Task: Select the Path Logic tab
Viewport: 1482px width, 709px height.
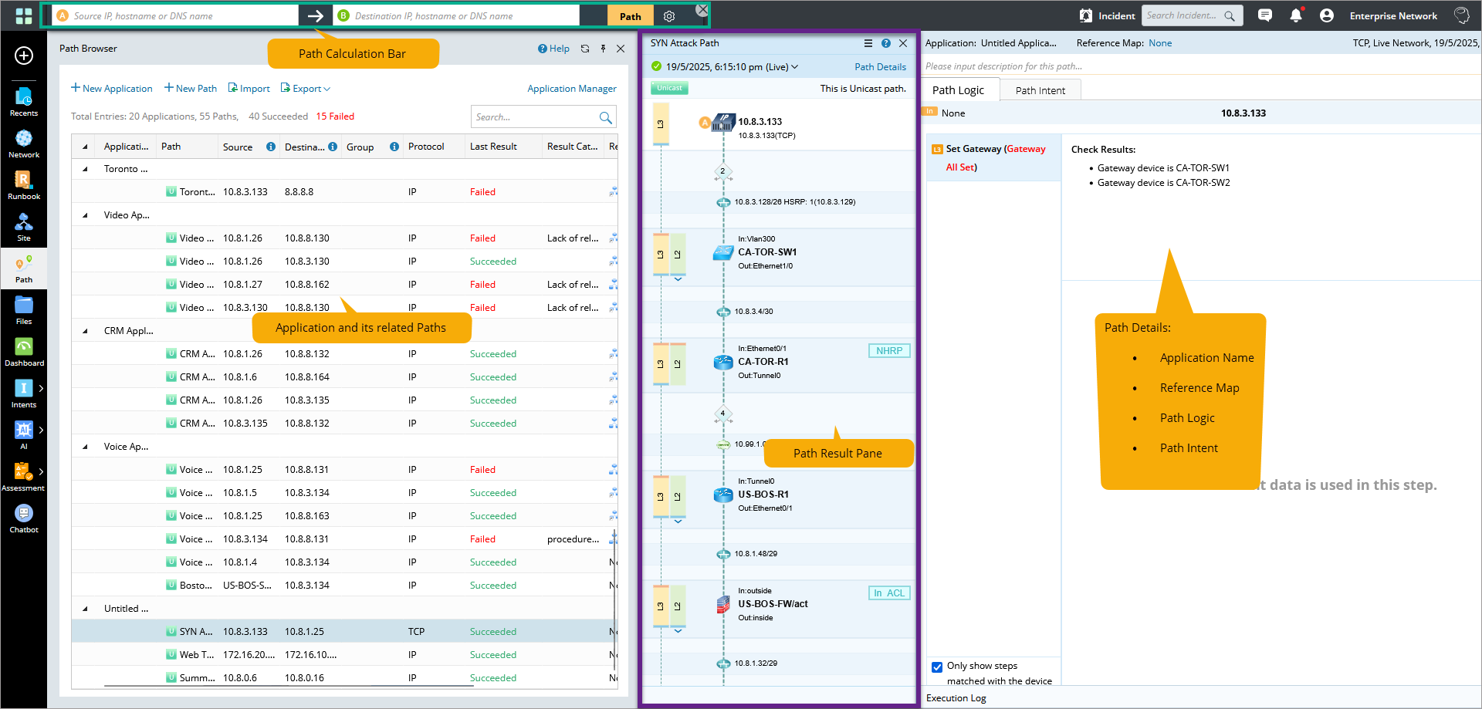Action: [x=958, y=90]
